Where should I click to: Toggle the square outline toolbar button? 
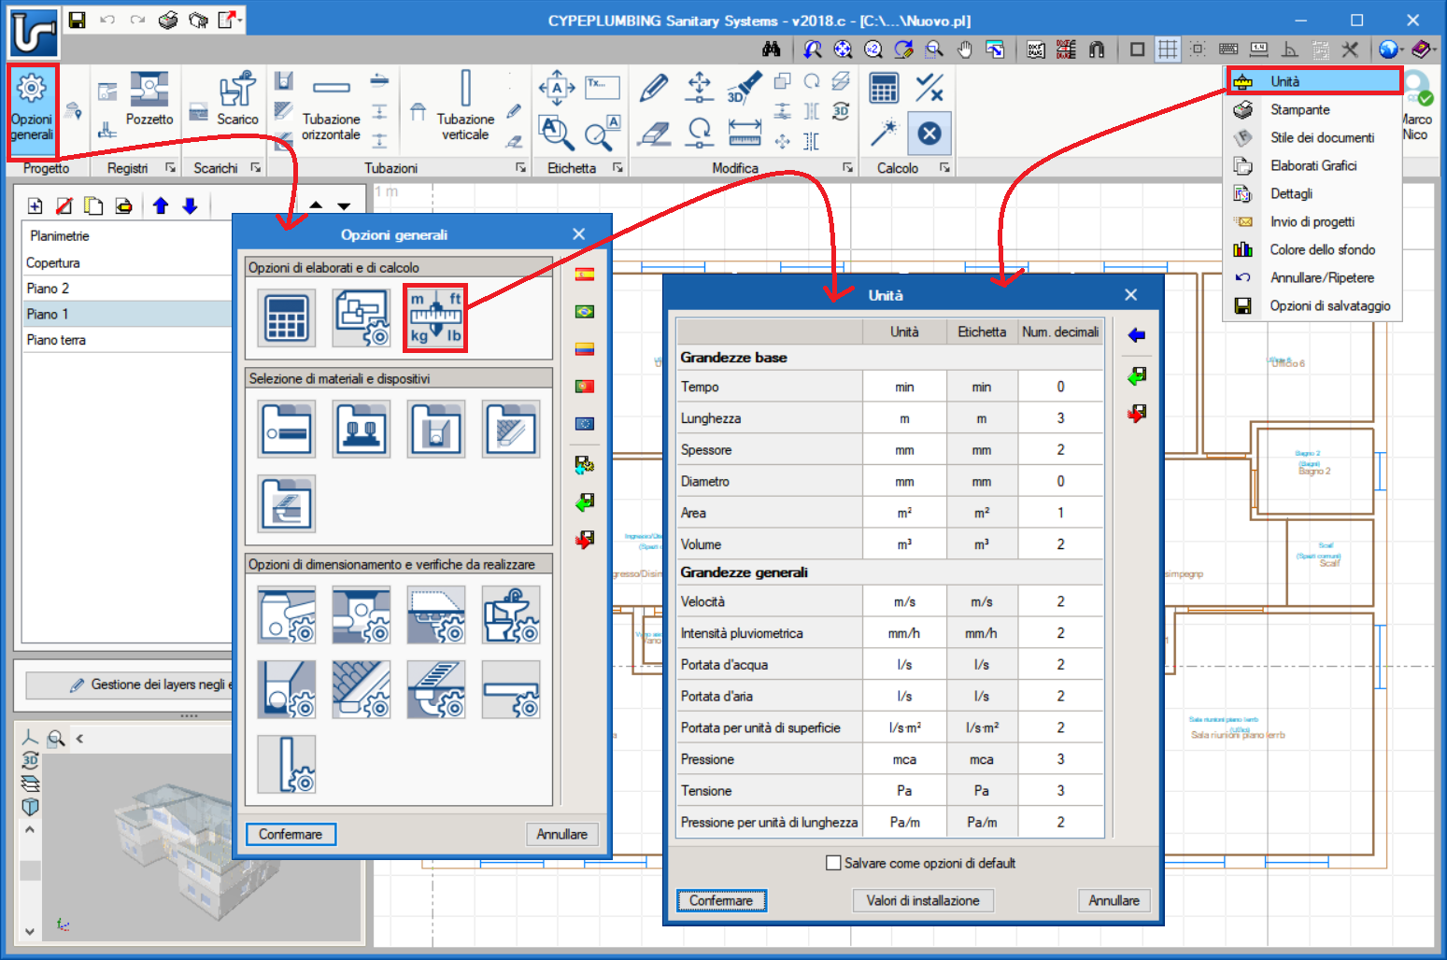1137,49
